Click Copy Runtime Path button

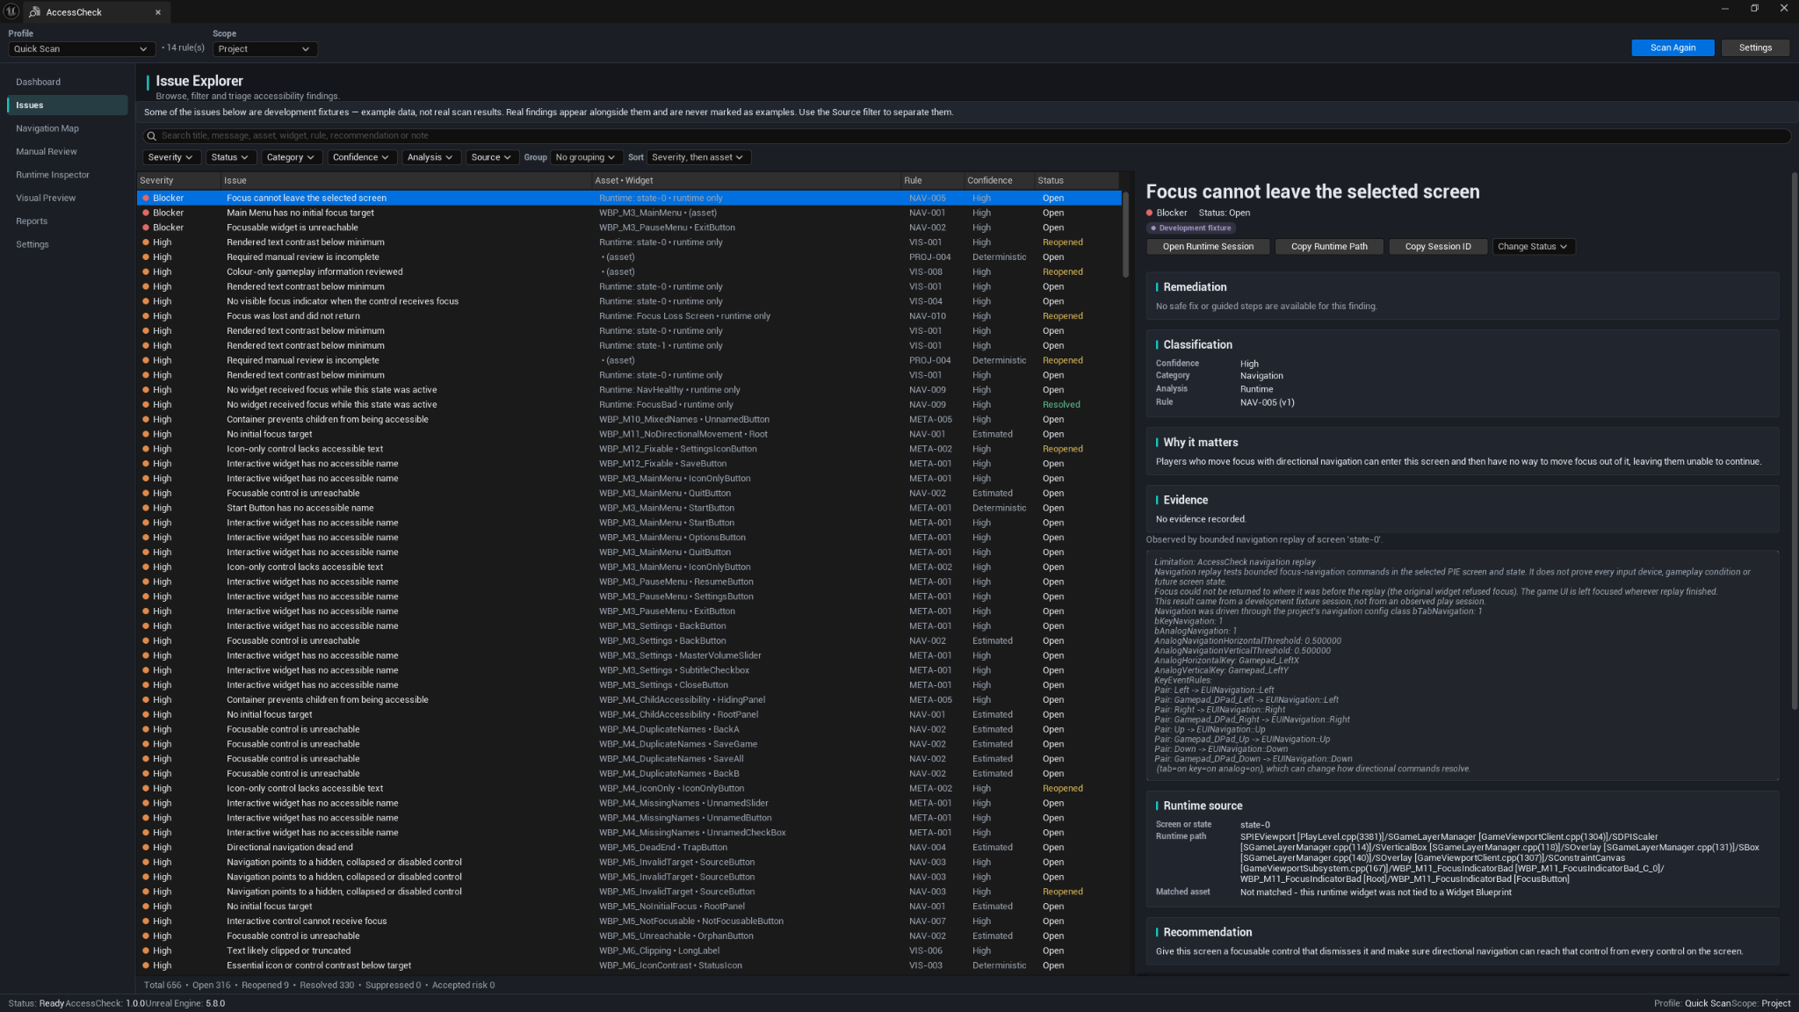click(x=1329, y=247)
